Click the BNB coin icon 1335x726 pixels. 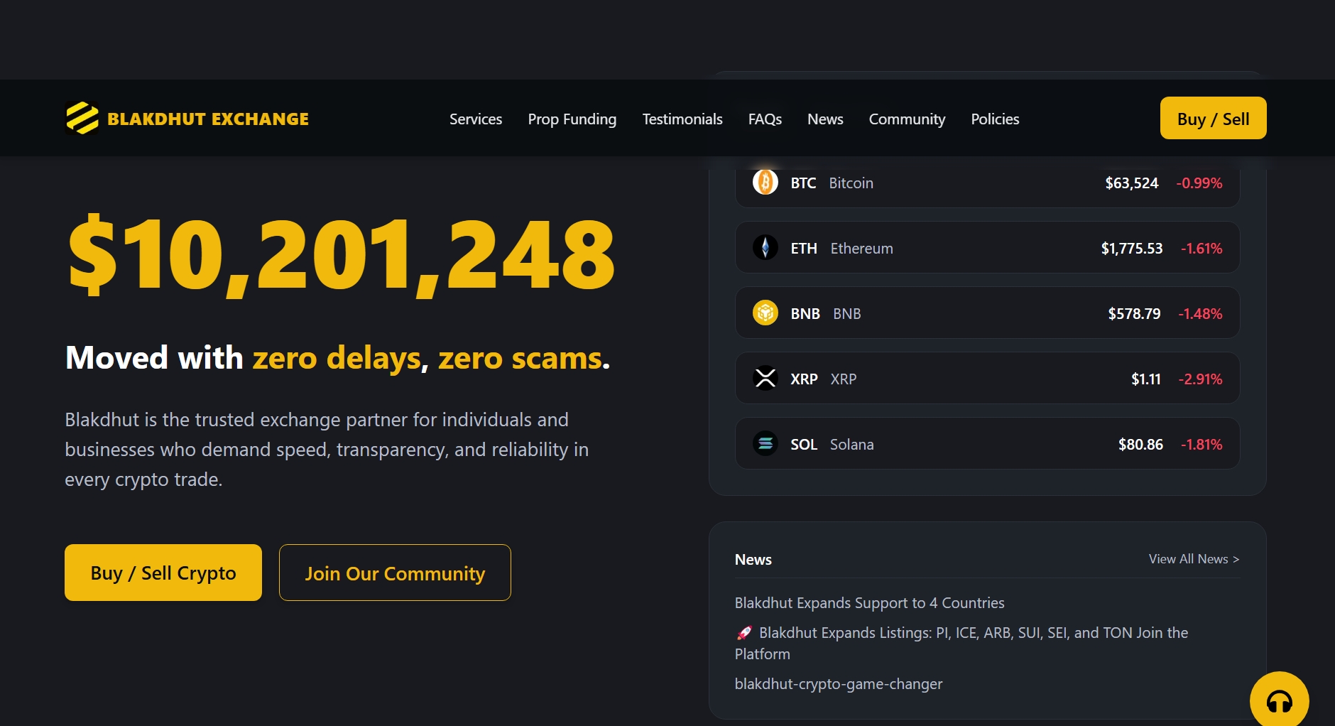765,313
